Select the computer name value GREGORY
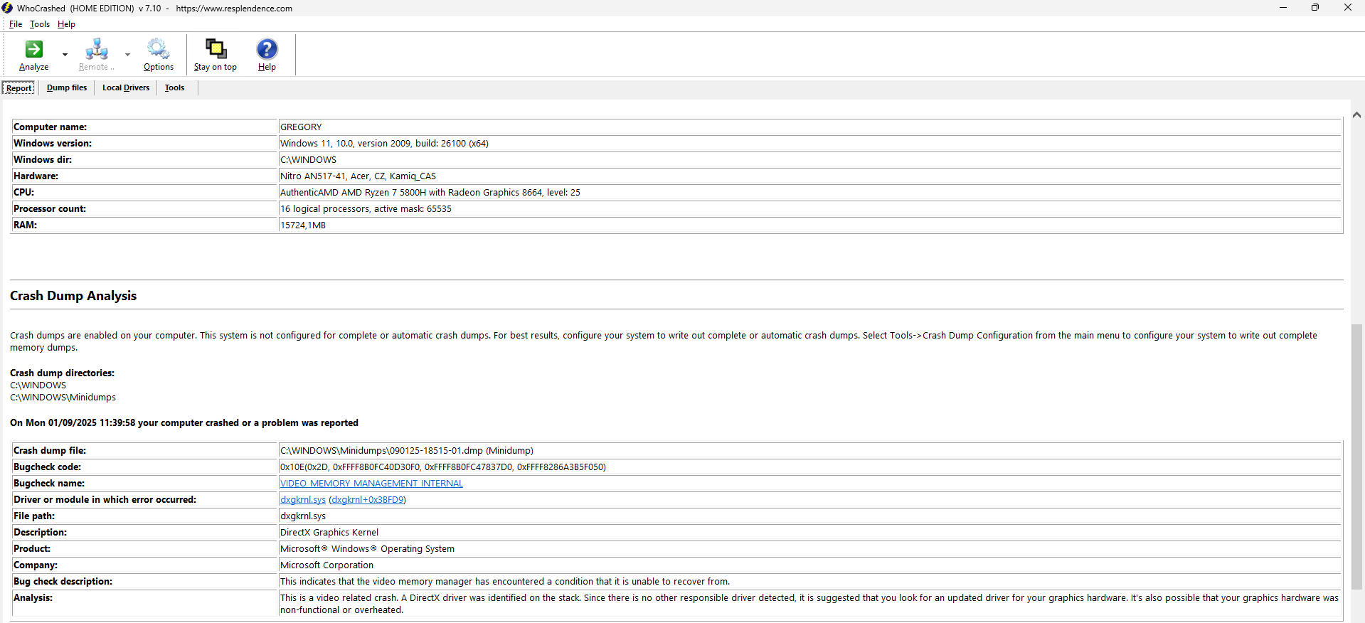1365x623 pixels. click(301, 127)
